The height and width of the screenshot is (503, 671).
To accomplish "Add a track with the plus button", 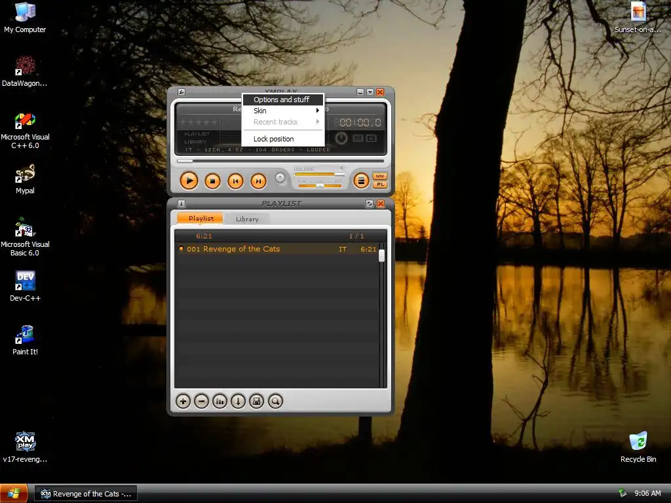I will point(183,401).
